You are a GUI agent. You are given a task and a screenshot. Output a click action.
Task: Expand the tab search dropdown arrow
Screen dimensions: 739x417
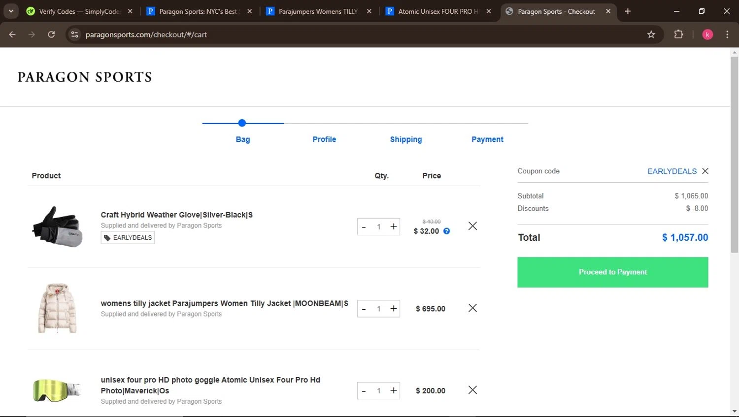[11, 11]
